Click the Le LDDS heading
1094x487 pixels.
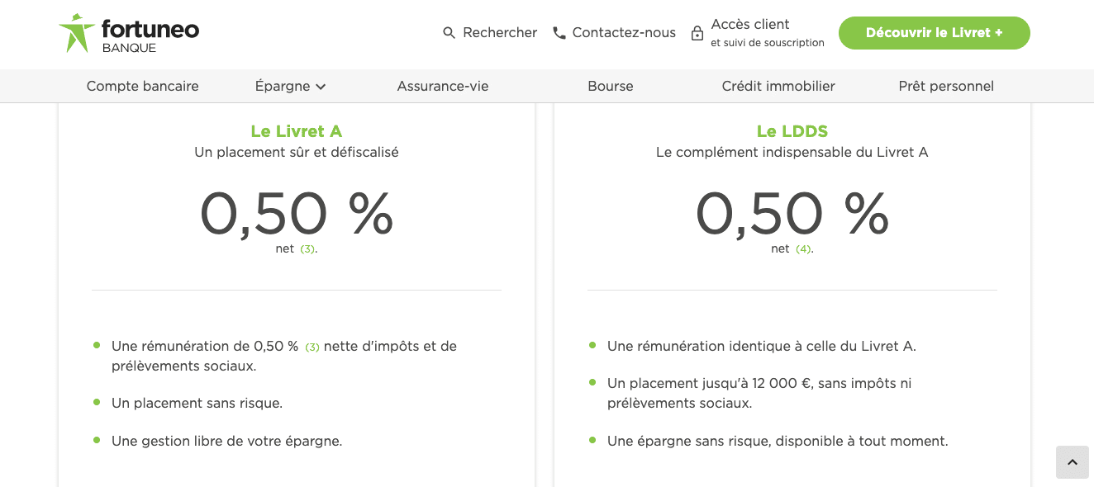792,131
